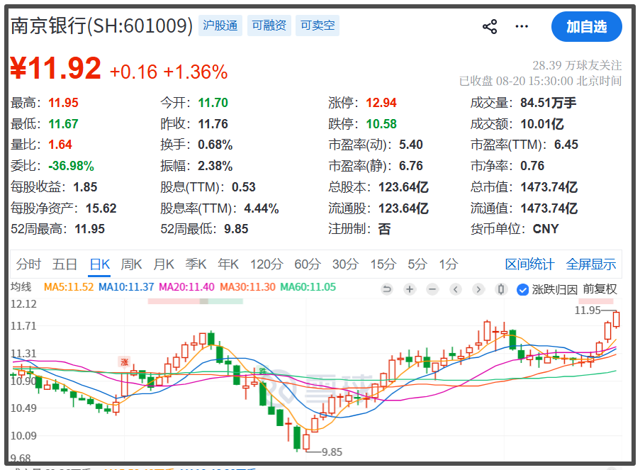Click the 每股净资产 value 15.62
Screen dimensions: 640x470
pyautogui.click(x=101, y=208)
